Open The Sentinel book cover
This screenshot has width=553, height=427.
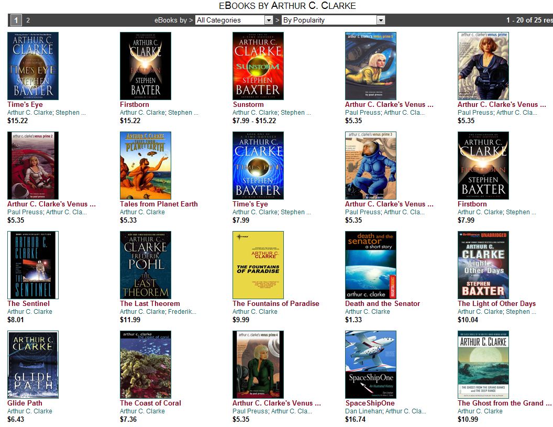(33, 265)
